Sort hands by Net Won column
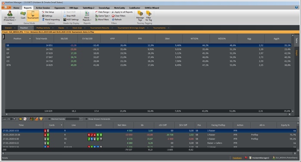301x162 pixels. click(x=122, y=125)
